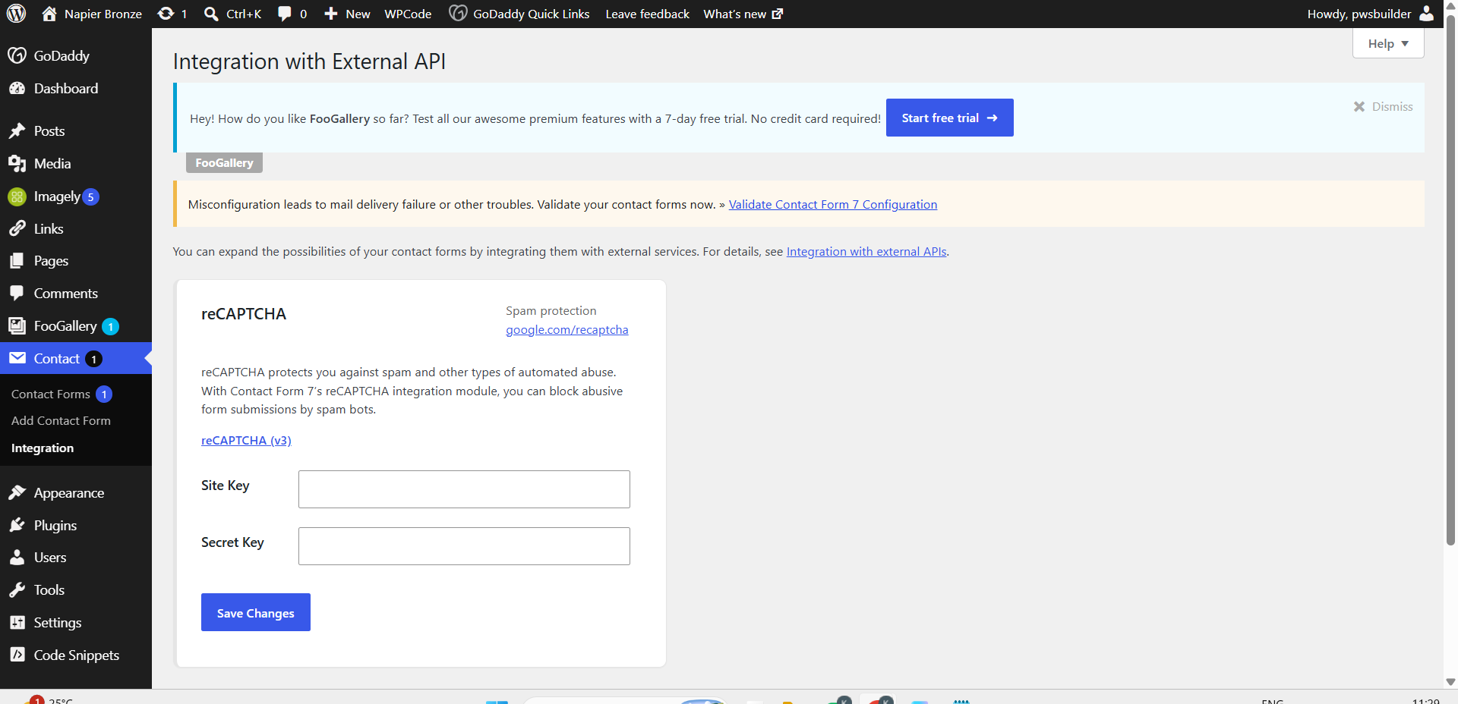This screenshot has width=1458, height=704.
Task: Click the vertical page scrollbar
Action: click(1450, 281)
